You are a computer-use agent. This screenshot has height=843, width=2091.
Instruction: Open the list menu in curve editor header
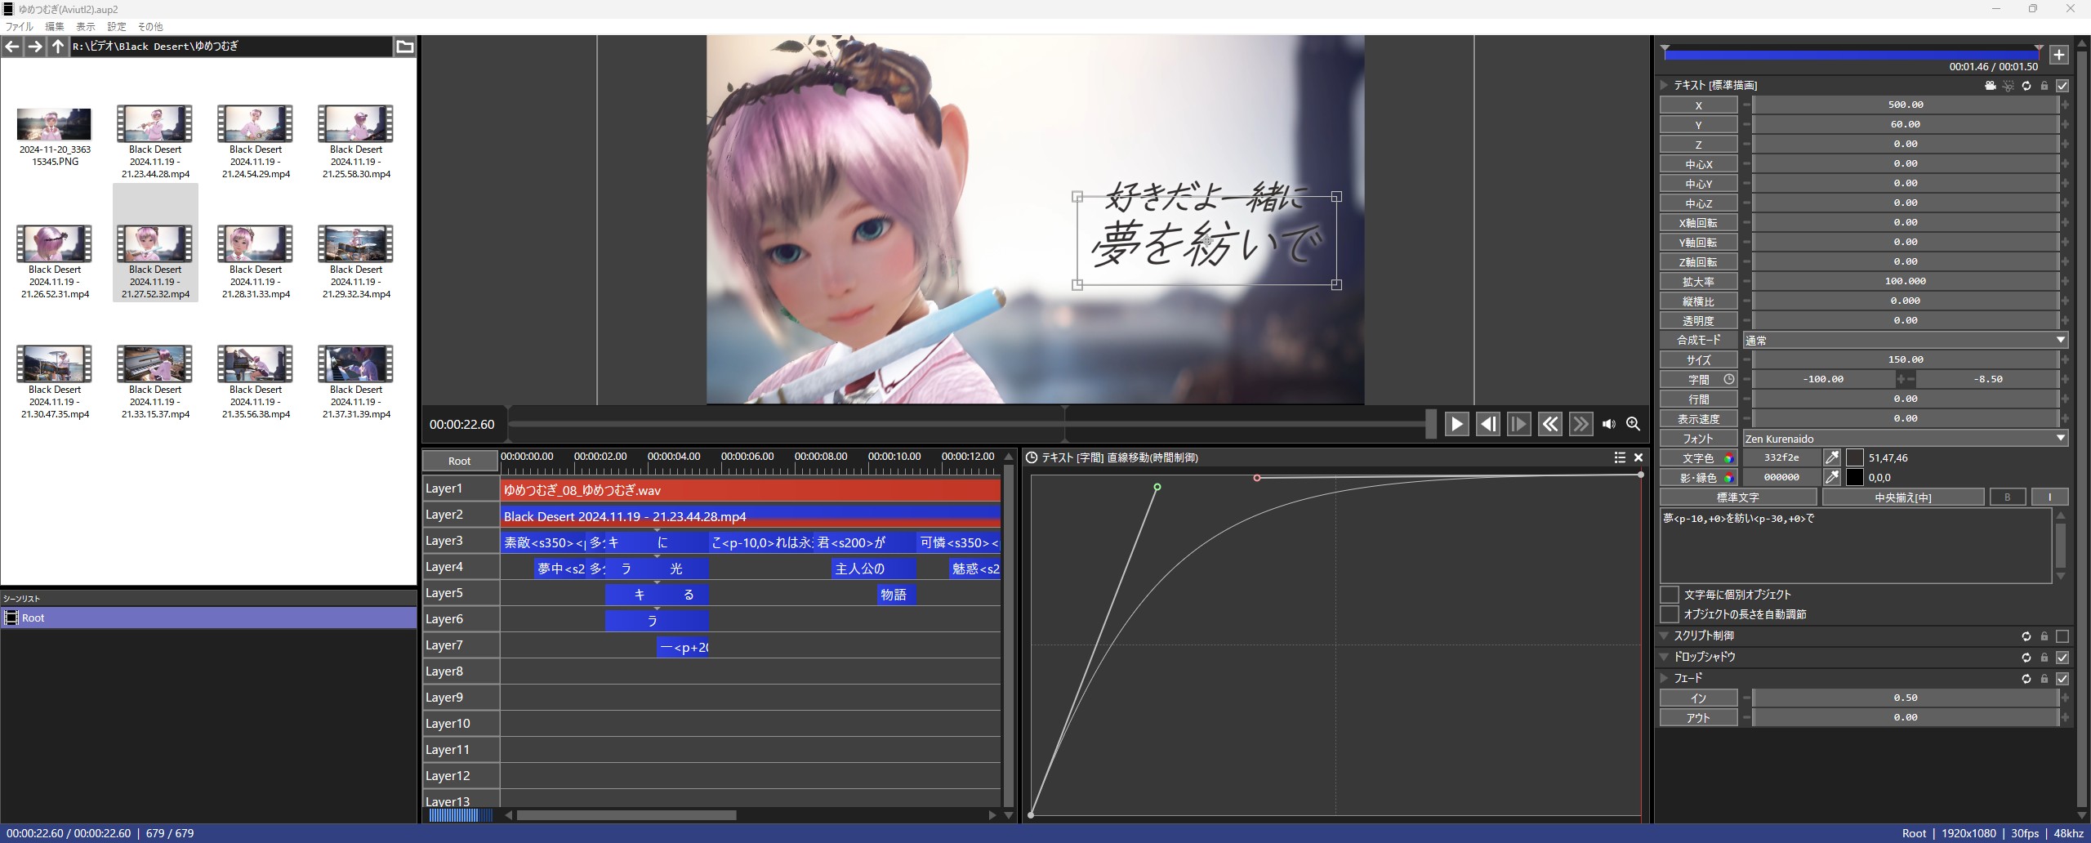pyautogui.click(x=1620, y=457)
